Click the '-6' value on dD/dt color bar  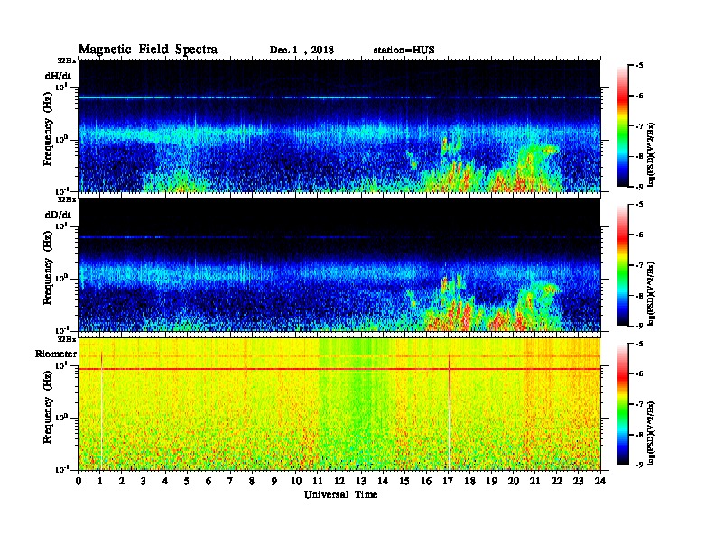[639, 235]
